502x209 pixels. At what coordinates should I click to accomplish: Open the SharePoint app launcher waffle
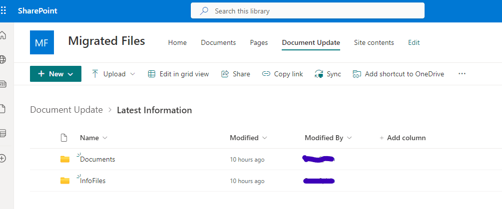3,10
